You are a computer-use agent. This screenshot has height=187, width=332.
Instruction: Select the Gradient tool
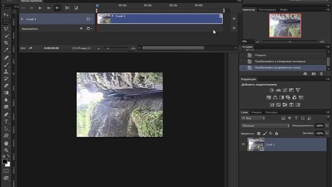[x=6, y=93]
